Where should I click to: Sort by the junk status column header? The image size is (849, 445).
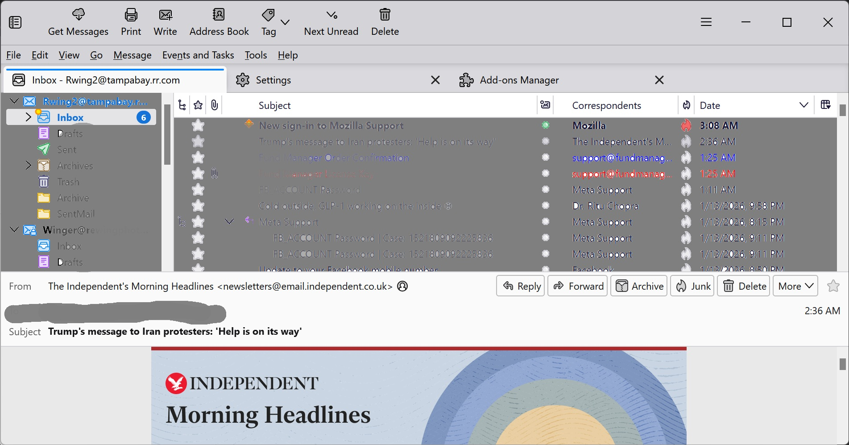coord(687,105)
